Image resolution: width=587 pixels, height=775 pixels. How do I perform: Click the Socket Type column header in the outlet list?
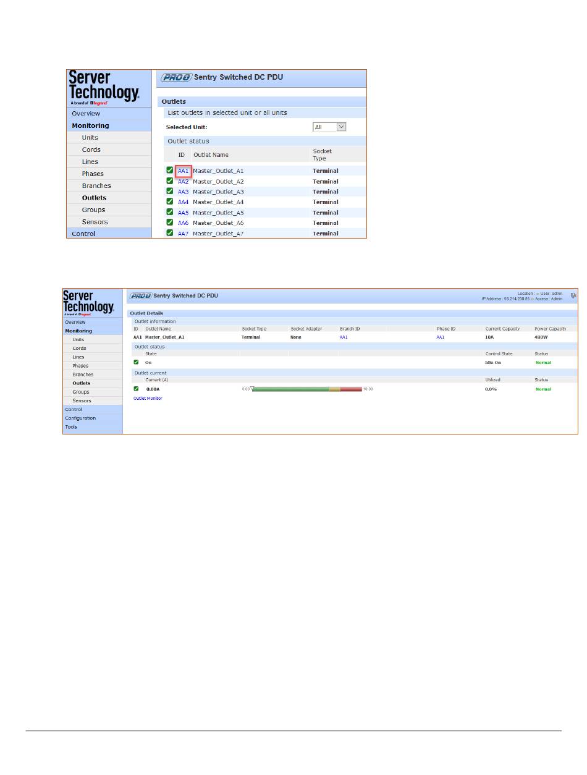(323, 155)
